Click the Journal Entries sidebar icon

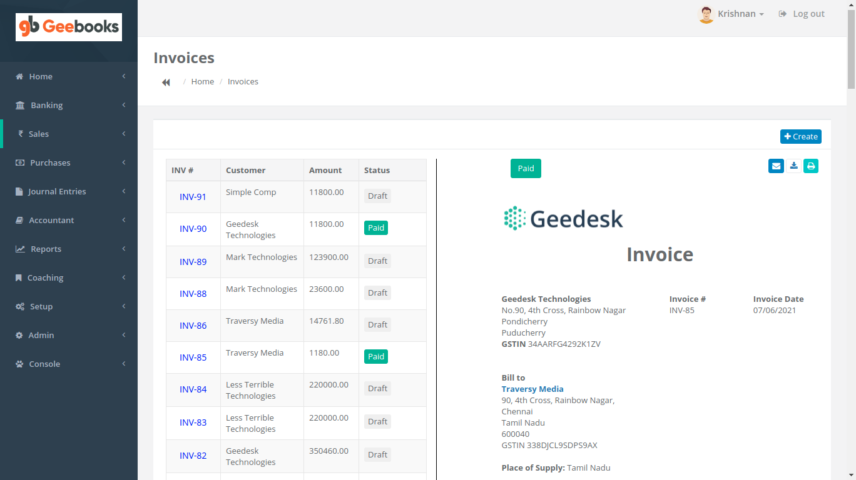pos(18,191)
